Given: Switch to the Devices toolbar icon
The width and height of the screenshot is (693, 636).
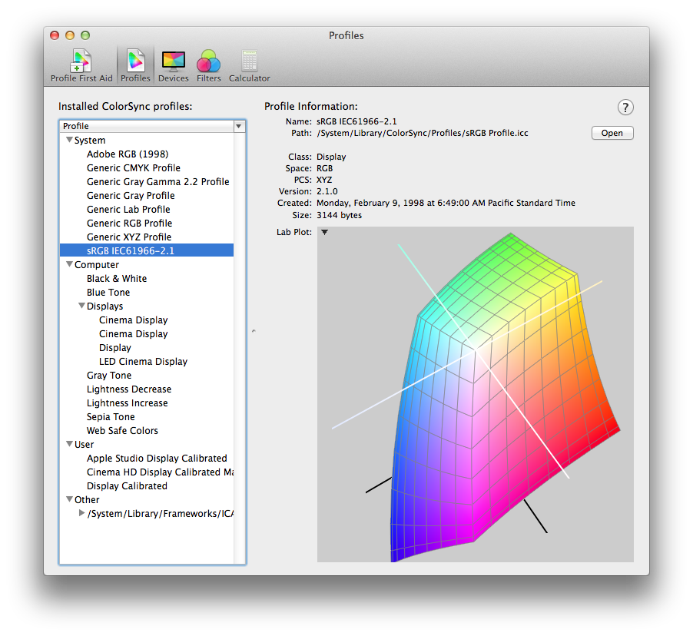Looking at the screenshot, I should point(174,65).
